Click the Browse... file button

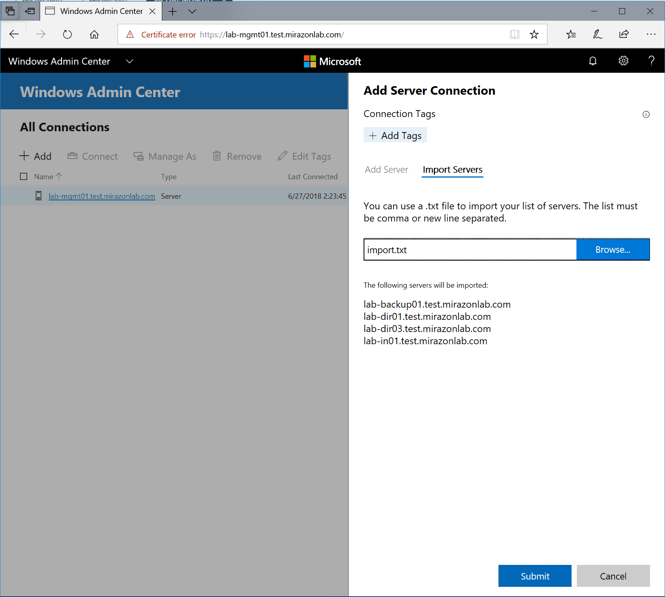tap(613, 250)
